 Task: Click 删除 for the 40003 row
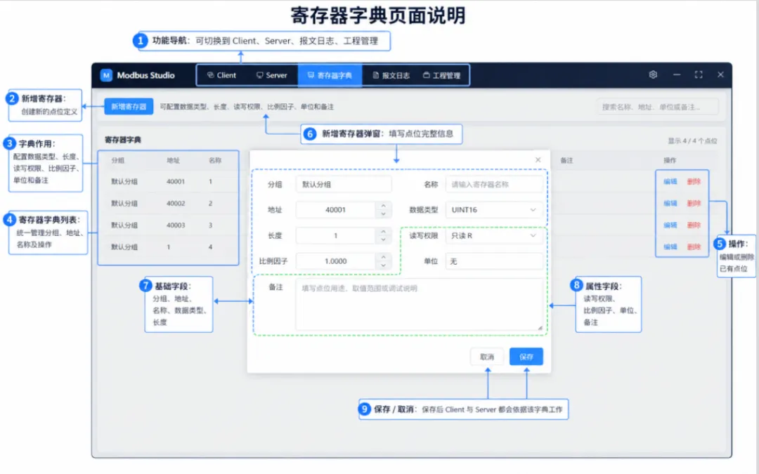click(x=694, y=225)
